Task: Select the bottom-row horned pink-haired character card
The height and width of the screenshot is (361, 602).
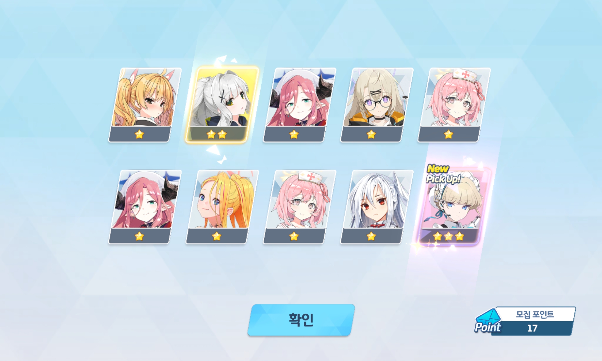Action: point(145,207)
